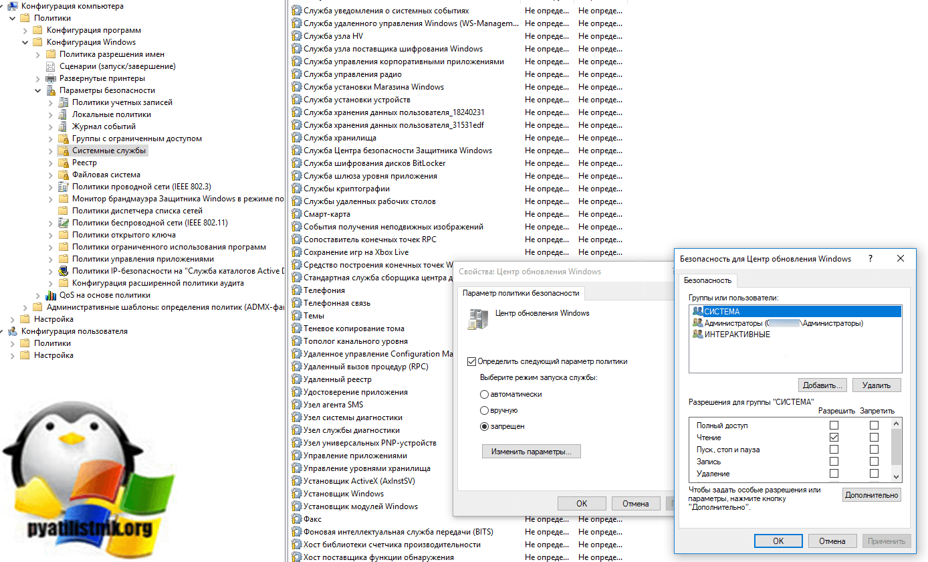Click the Журнал событий icon

point(64,126)
